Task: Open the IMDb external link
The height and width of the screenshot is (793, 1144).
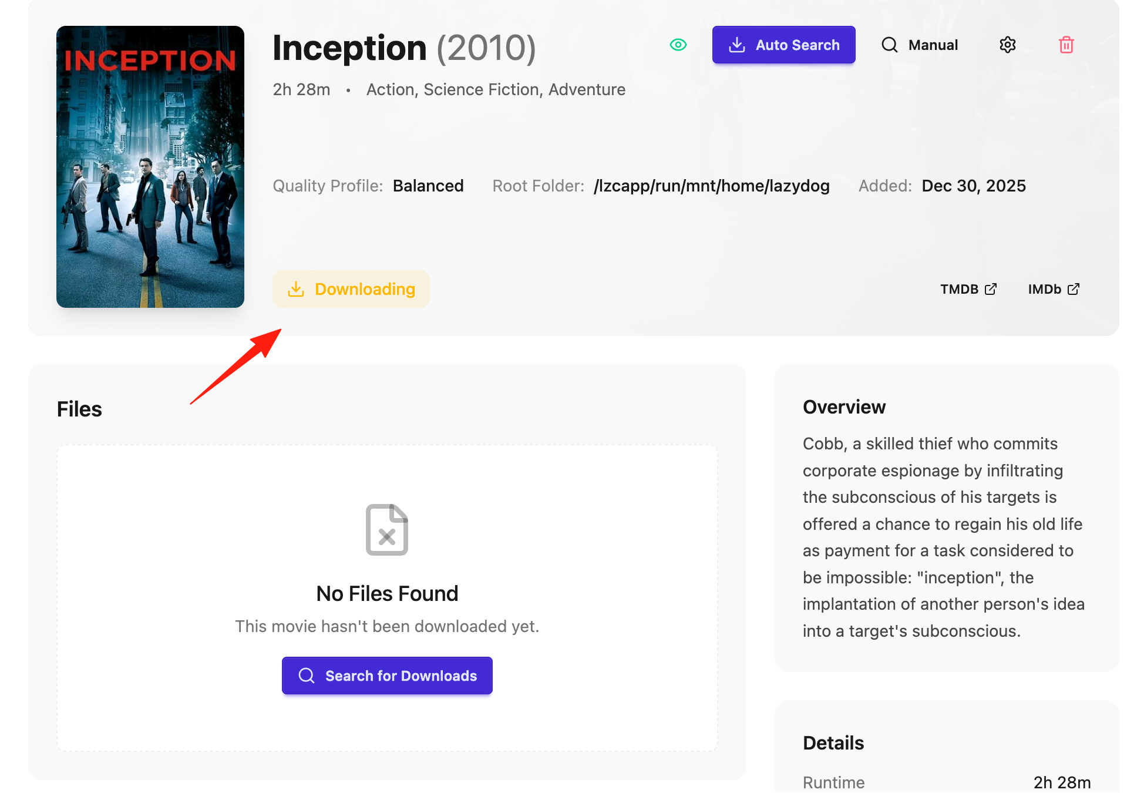Action: point(1054,289)
